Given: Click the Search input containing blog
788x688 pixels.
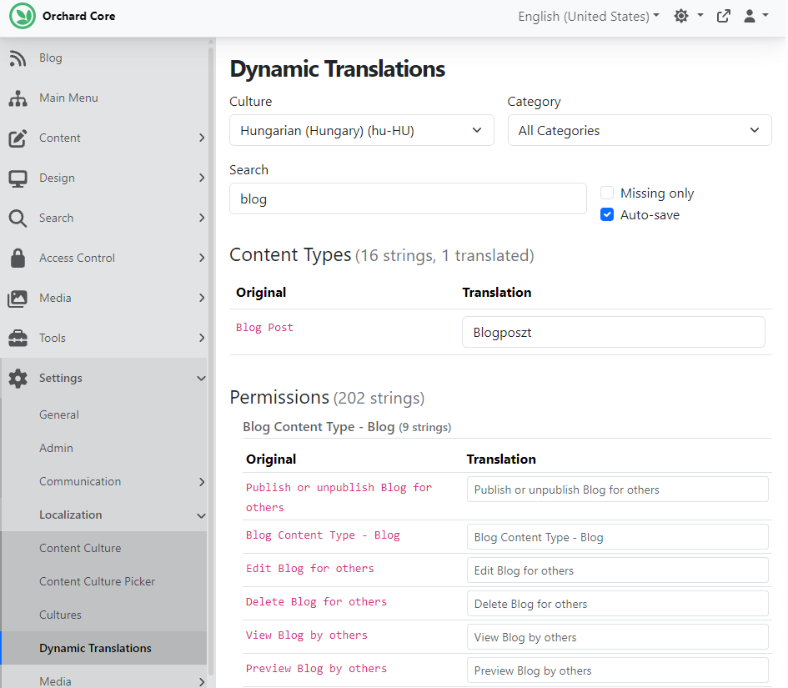Looking at the screenshot, I should (x=408, y=199).
